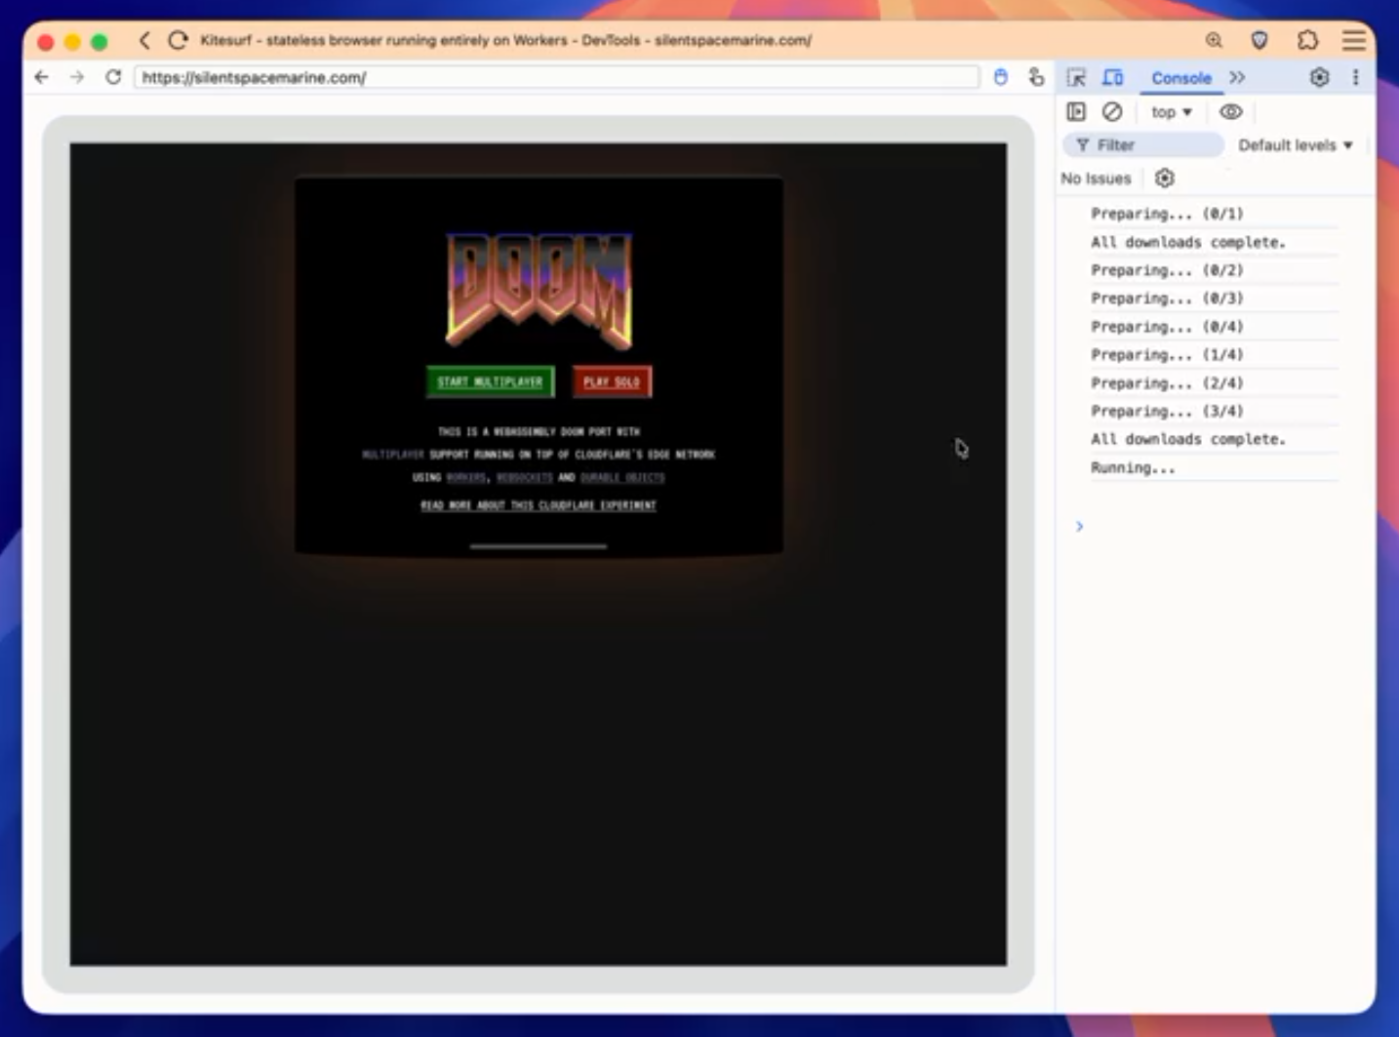
Task: Expand more DevTools tabs chevron
Action: click(1237, 77)
